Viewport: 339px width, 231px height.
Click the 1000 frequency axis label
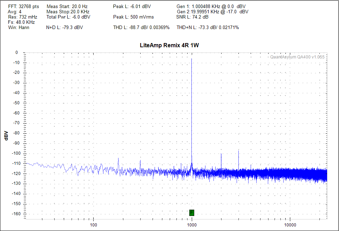[x=191, y=225]
